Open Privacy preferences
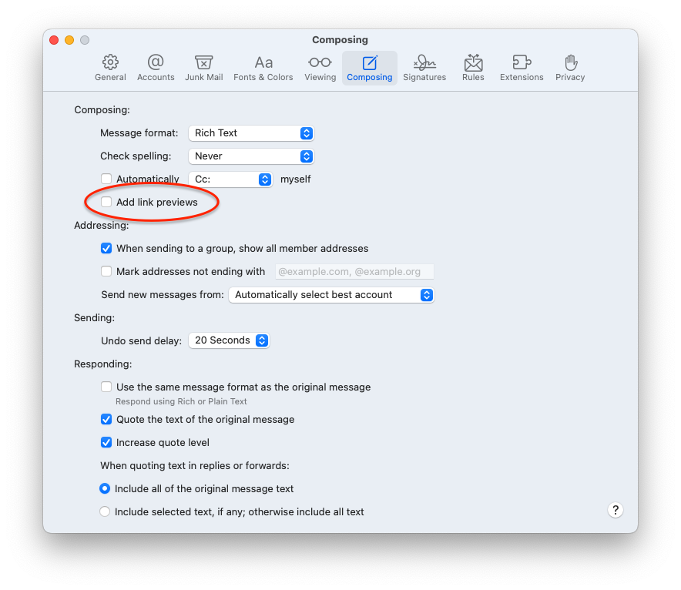Image resolution: width=681 pixels, height=590 pixels. [x=570, y=68]
